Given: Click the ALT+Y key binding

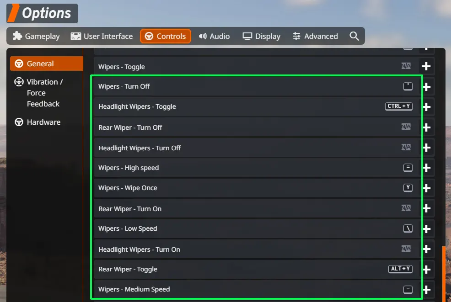Looking at the screenshot, I should tap(400, 269).
